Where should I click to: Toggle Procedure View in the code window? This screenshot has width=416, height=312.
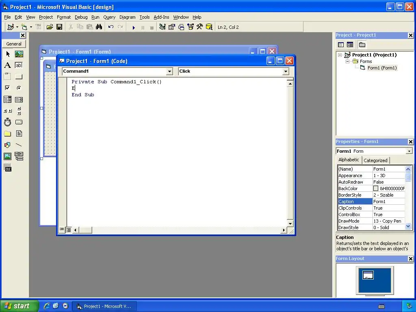tap(62, 230)
